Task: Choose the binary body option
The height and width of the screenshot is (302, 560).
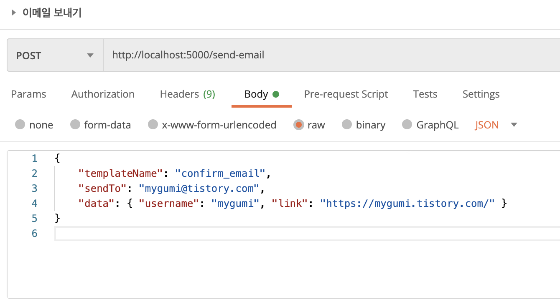Action: [347, 125]
